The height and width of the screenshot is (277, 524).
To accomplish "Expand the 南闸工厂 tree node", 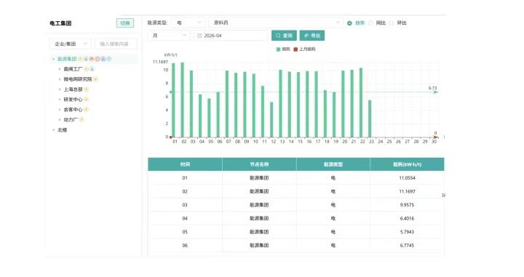I will pyautogui.click(x=60, y=69).
